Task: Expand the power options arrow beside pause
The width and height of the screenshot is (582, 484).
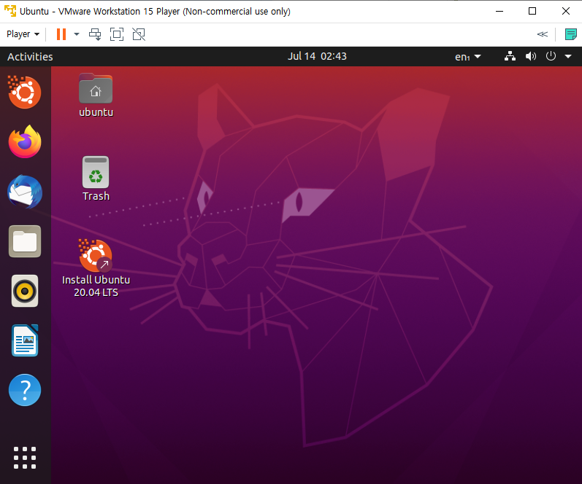Action: (x=77, y=34)
